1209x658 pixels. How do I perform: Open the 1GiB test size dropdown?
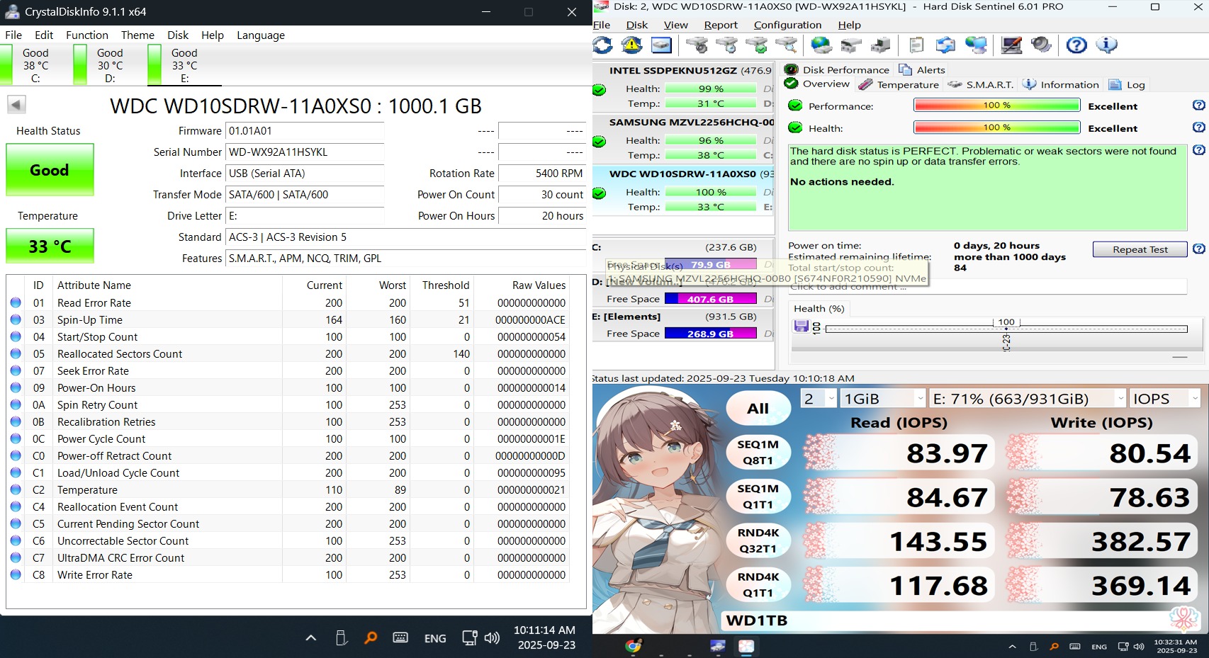coord(883,399)
